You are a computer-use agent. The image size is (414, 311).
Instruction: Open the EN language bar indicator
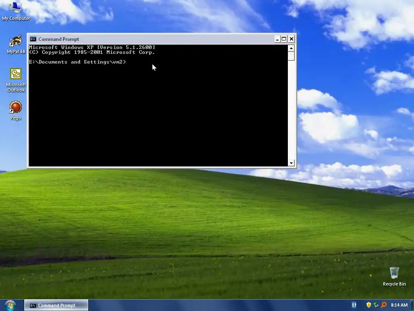(354, 305)
